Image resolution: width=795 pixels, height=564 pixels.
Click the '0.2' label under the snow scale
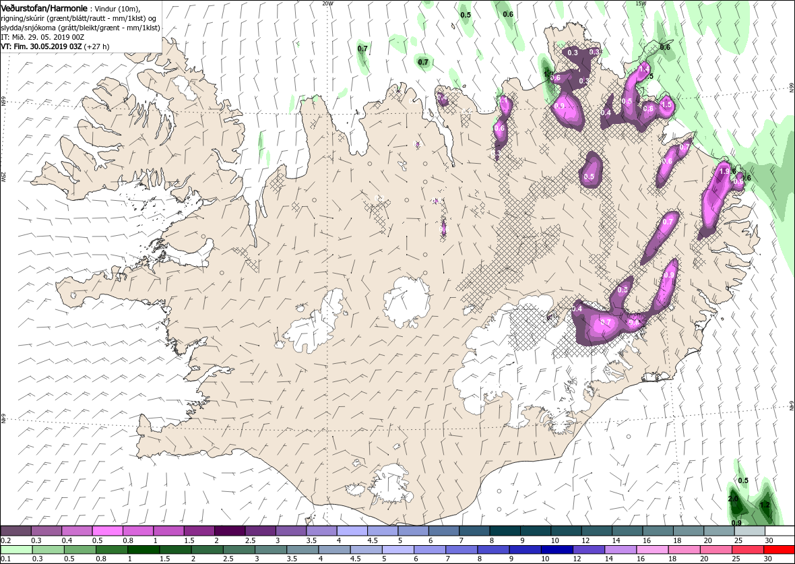click(x=5, y=540)
